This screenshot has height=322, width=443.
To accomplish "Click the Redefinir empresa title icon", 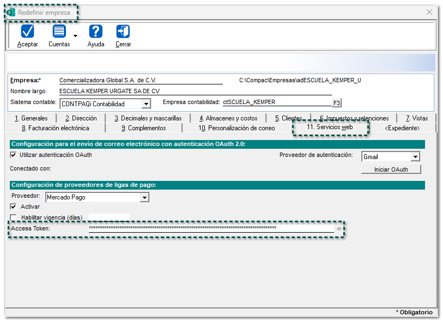I will 11,13.
